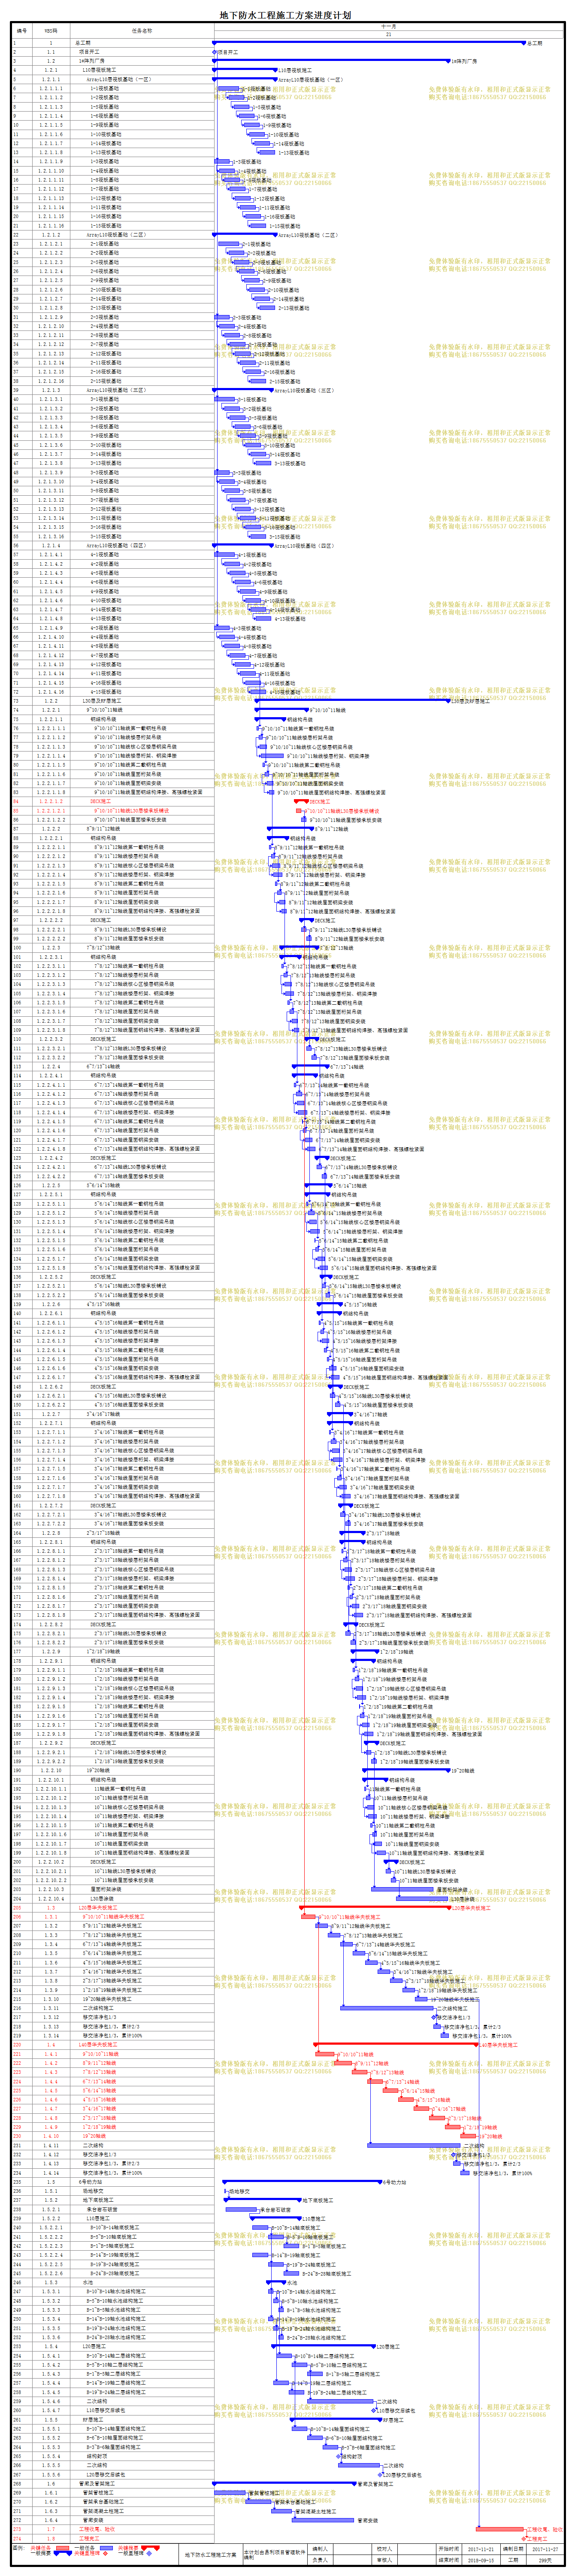Click the 校对人 field label in the footer
Viewport: 575px width, 2576px height.
(x=385, y=2549)
